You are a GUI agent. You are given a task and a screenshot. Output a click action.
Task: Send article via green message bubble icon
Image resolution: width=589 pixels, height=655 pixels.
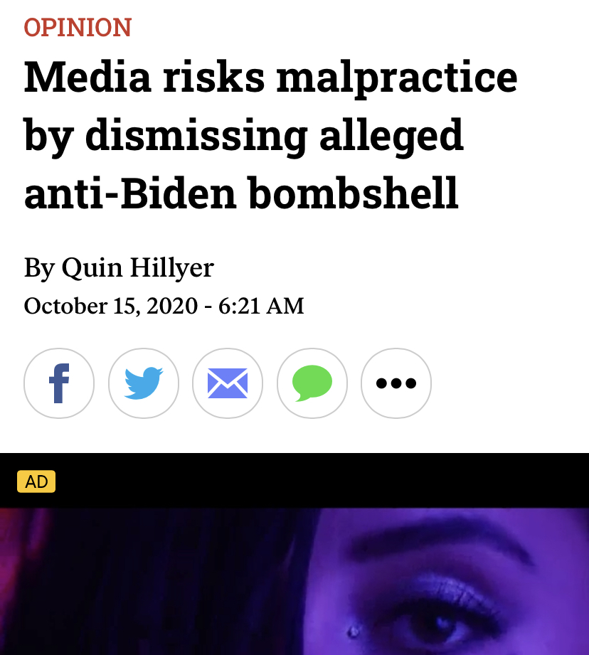pos(312,383)
